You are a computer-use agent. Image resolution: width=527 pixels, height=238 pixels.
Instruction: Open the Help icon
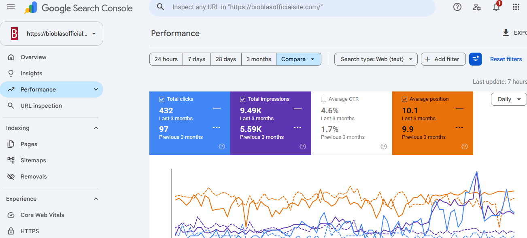457,7
